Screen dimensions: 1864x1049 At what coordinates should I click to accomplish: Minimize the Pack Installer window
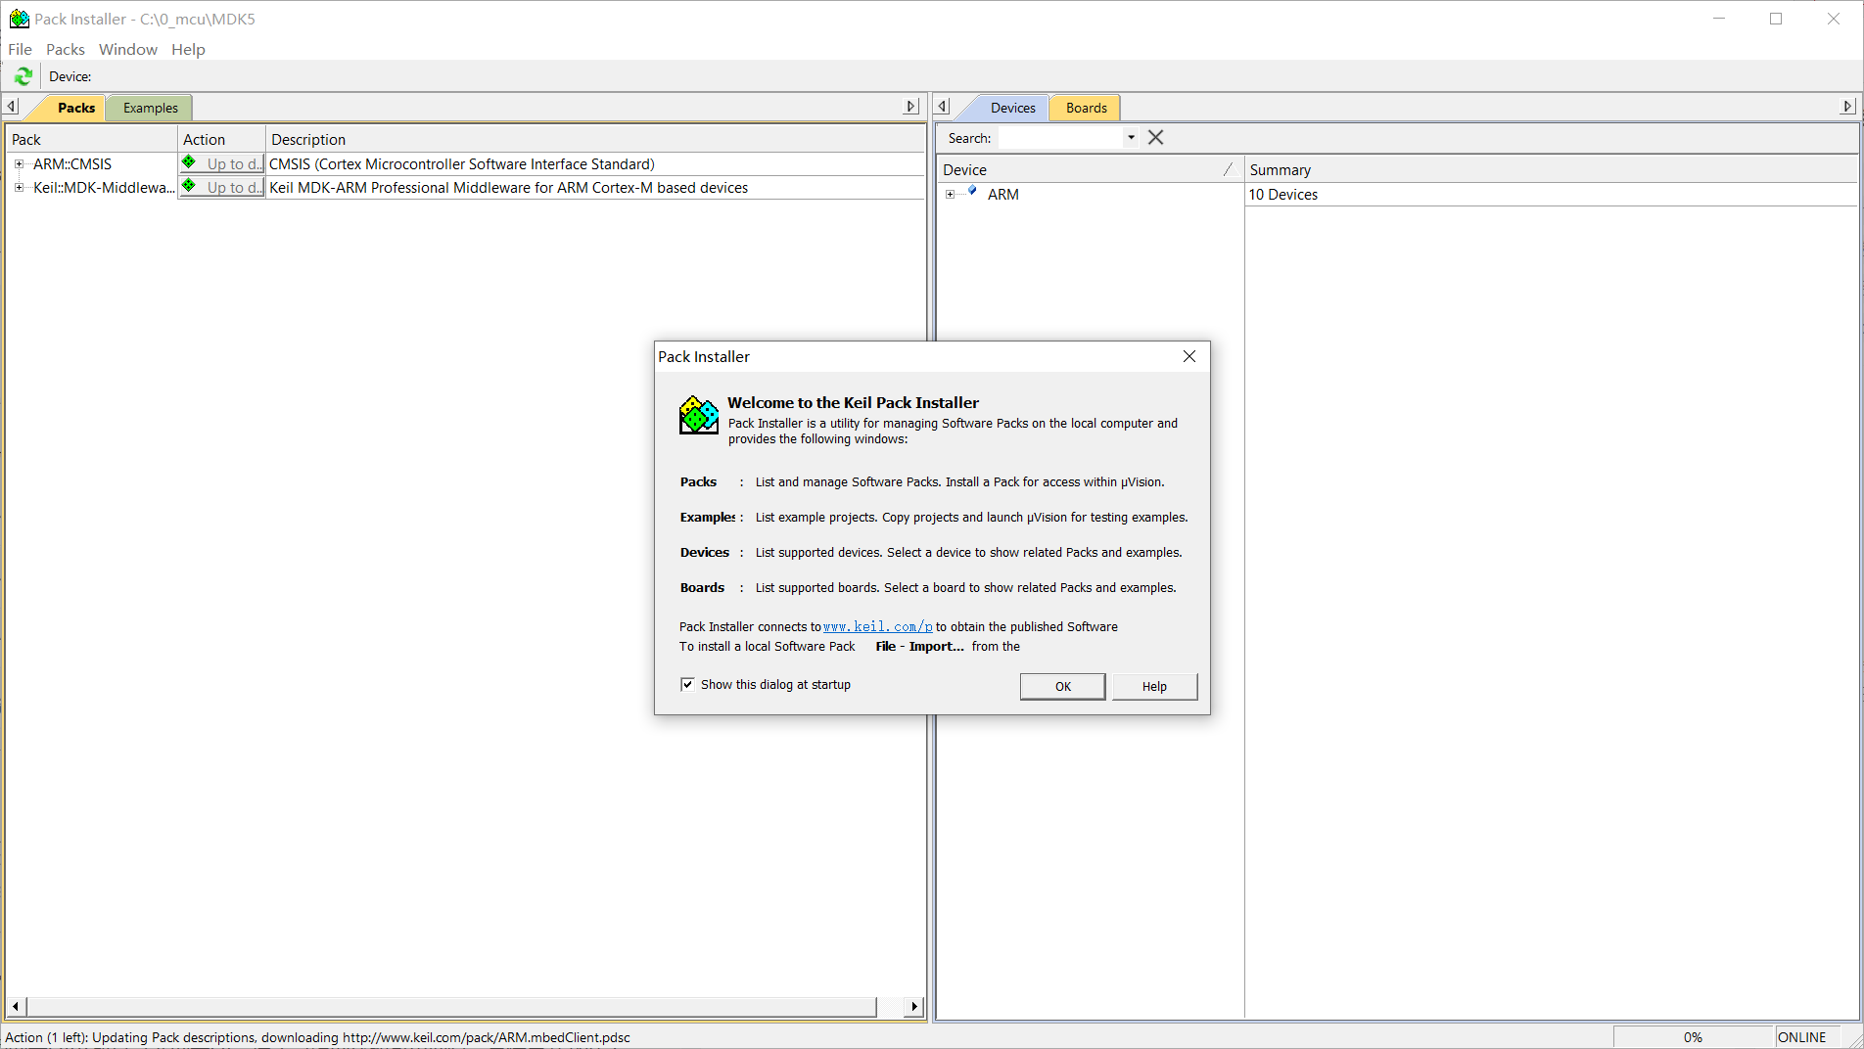click(1718, 19)
